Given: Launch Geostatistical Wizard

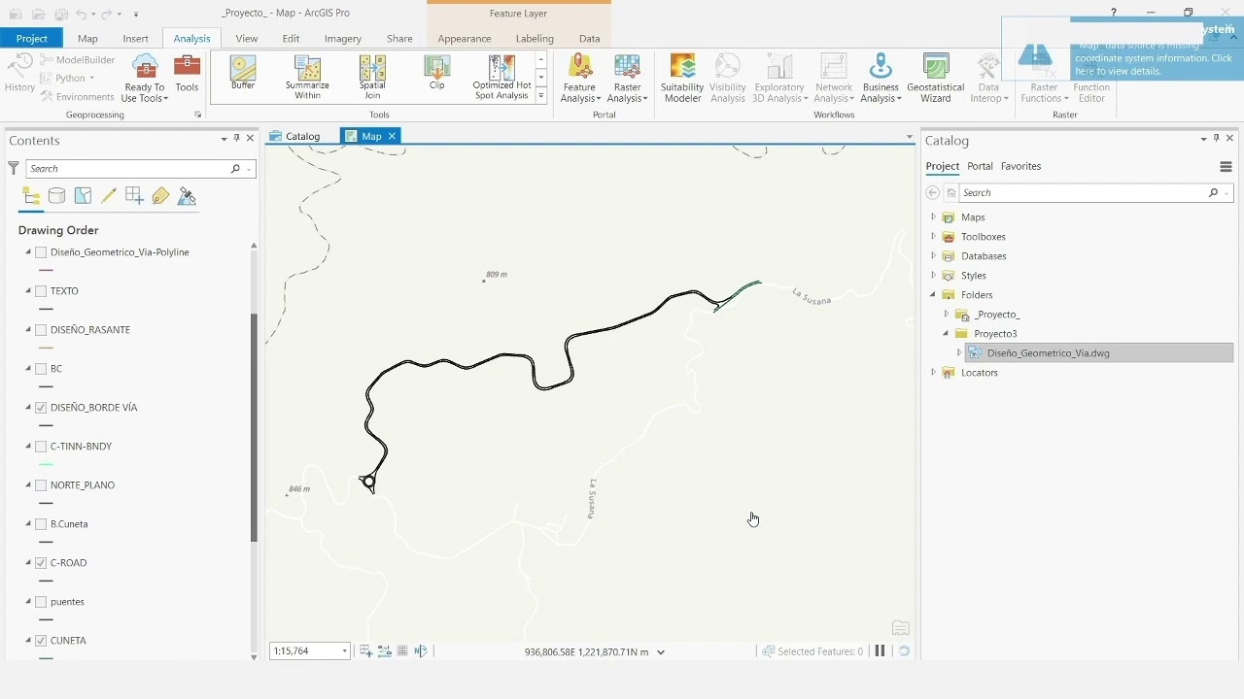Looking at the screenshot, I should tap(935, 79).
